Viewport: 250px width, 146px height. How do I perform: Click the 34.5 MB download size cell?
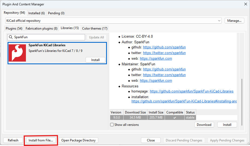click(x=135, y=117)
